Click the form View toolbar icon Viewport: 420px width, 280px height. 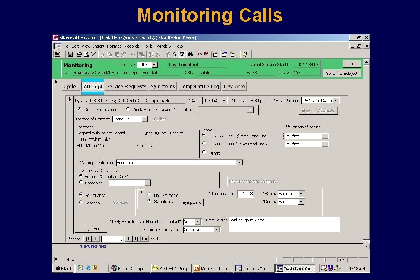[58, 54]
